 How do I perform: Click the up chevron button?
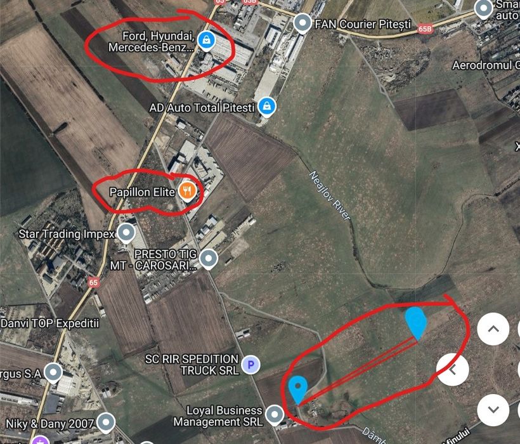click(x=493, y=329)
